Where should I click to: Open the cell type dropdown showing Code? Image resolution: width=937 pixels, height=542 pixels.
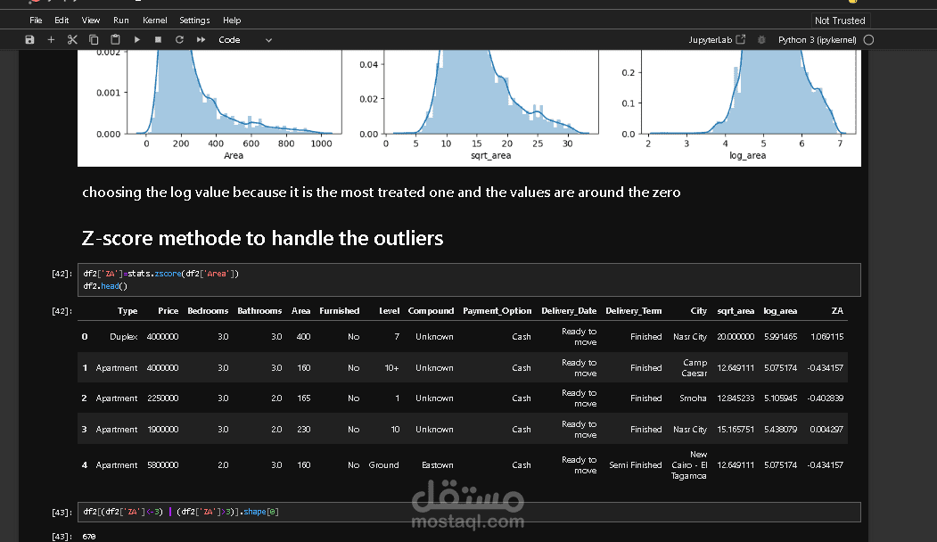(245, 40)
